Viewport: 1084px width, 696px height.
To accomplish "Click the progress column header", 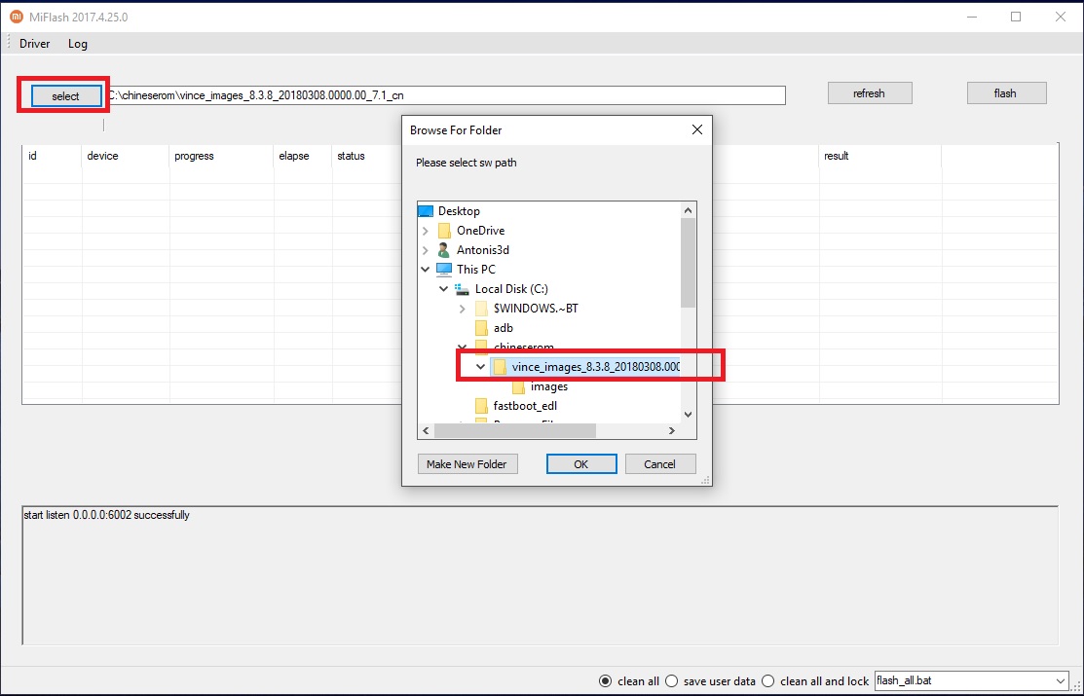I will [x=221, y=156].
